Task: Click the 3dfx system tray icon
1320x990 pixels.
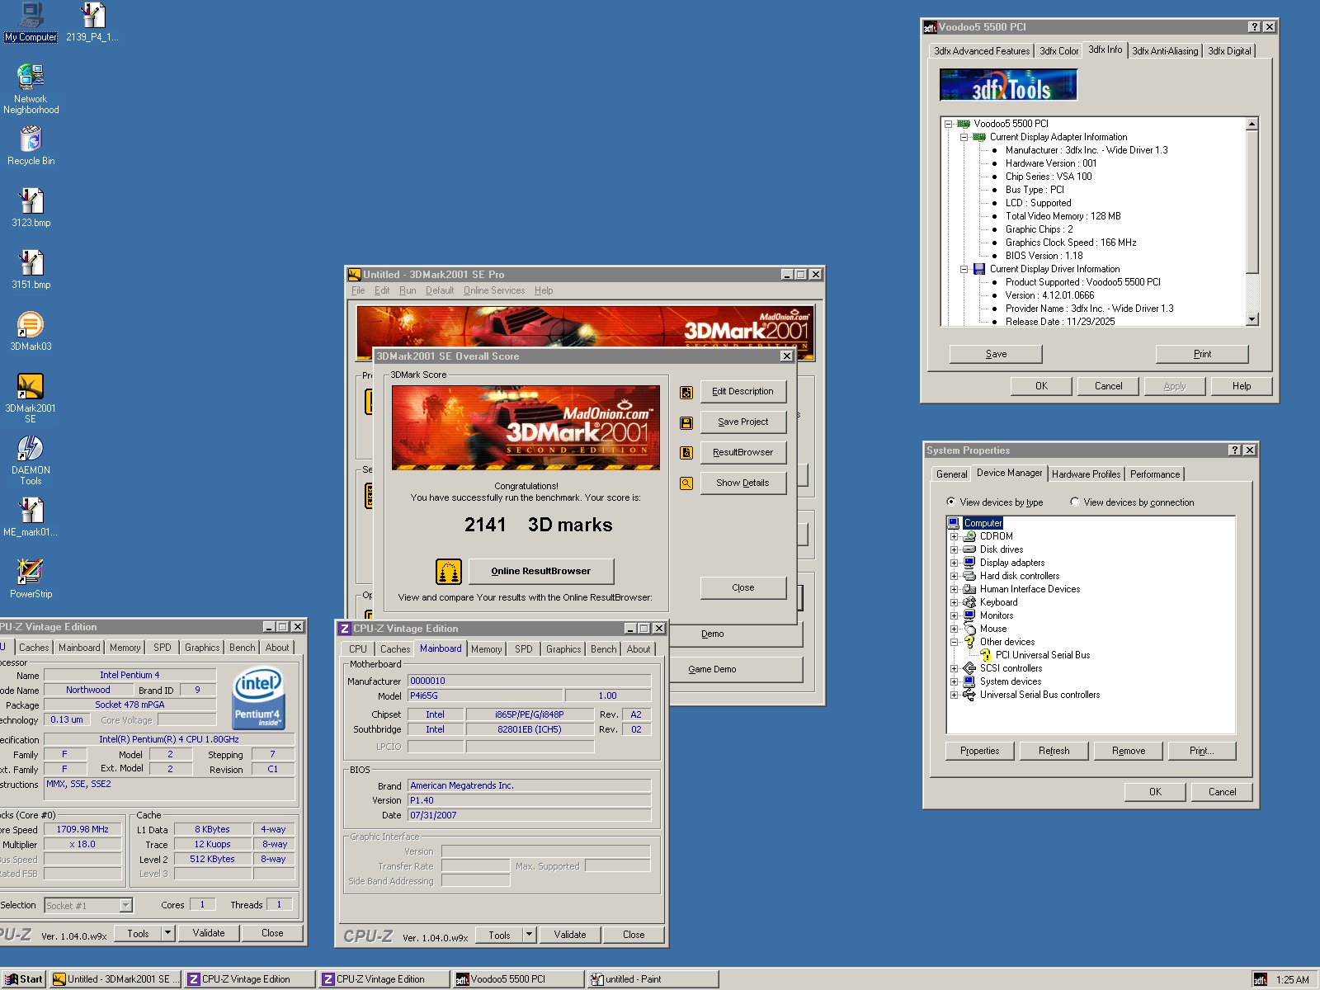Action: (1260, 979)
